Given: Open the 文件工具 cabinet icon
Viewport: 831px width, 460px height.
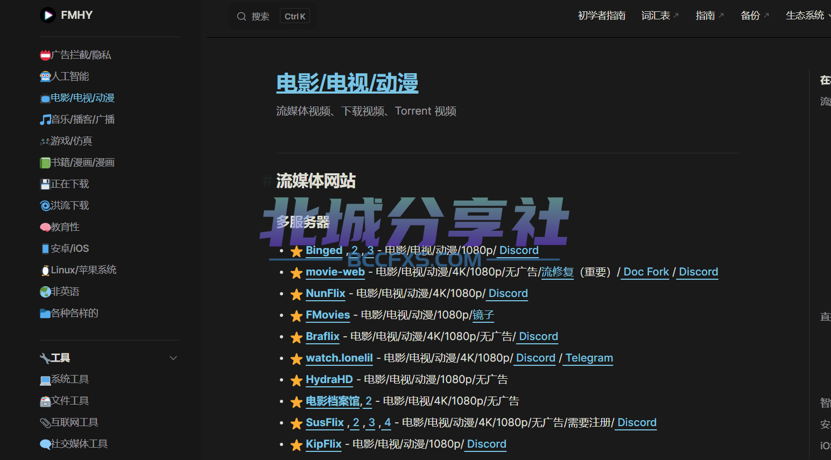Looking at the screenshot, I should 45,401.
